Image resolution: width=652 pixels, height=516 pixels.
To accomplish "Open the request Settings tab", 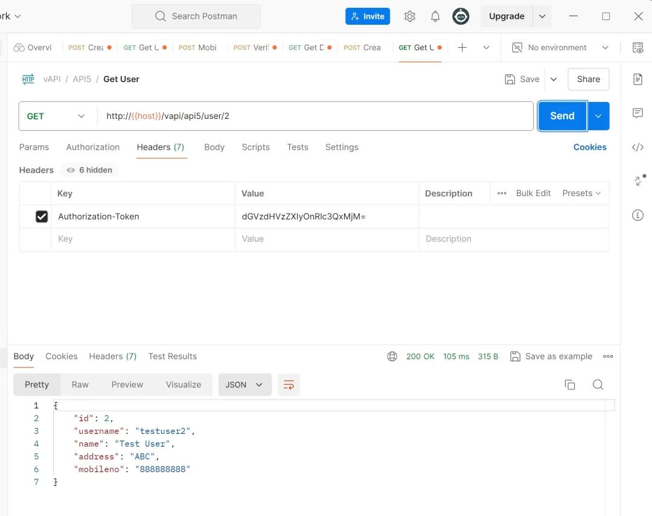I will pos(342,147).
